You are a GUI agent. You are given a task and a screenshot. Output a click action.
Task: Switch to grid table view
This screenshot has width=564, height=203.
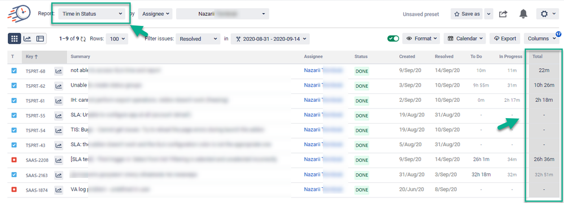click(x=14, y=39)
